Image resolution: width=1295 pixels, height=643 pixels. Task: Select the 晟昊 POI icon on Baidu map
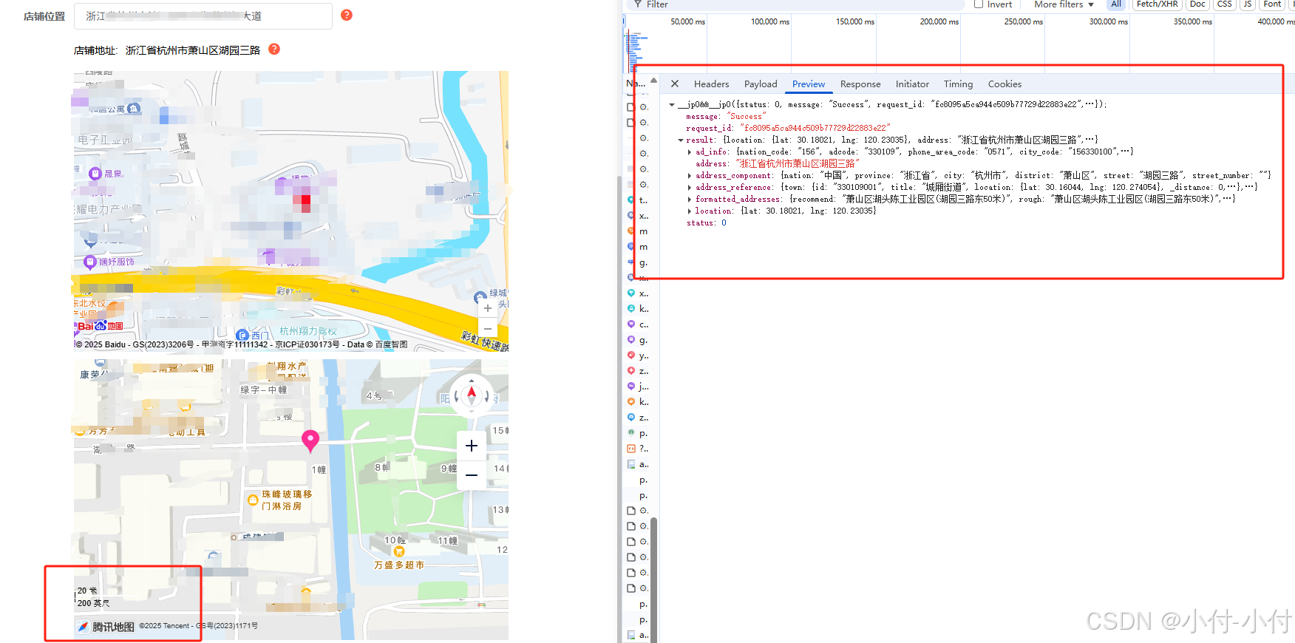coord(95,174)
